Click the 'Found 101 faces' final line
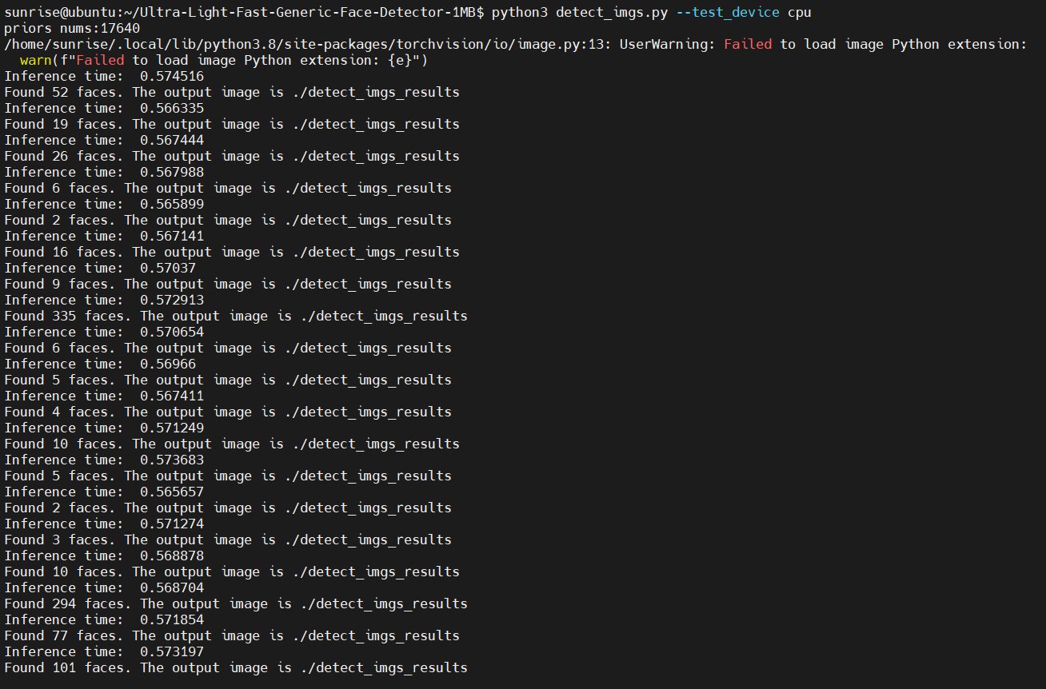The height and width of the screenshot is (689, 1046). [236, 667]
